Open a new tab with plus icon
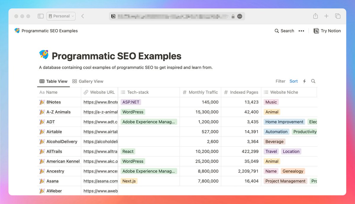 pyautogui.click(x=326, y=16)
